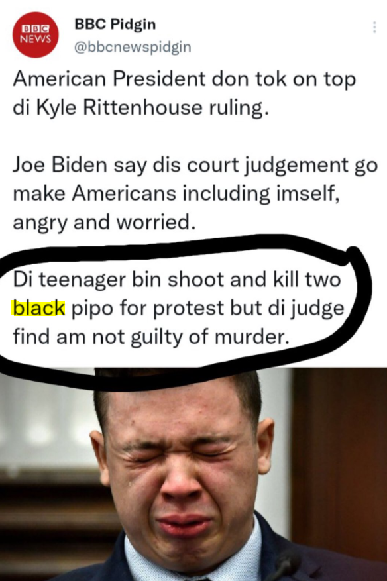Click the BBC Pidgin display name
The image size is (387, 581).
click(x=115, y=25)
